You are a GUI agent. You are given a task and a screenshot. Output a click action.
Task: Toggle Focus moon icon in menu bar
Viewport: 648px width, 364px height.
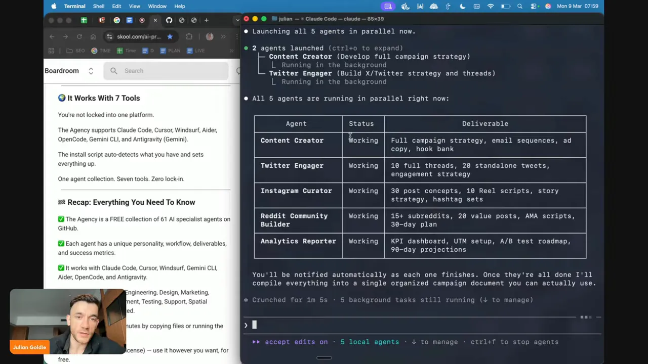[463, 6]
